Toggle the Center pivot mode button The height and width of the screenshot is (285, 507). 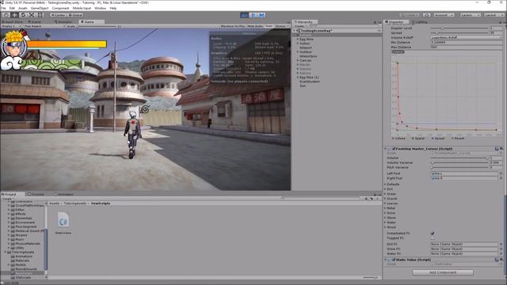point(58,15)
